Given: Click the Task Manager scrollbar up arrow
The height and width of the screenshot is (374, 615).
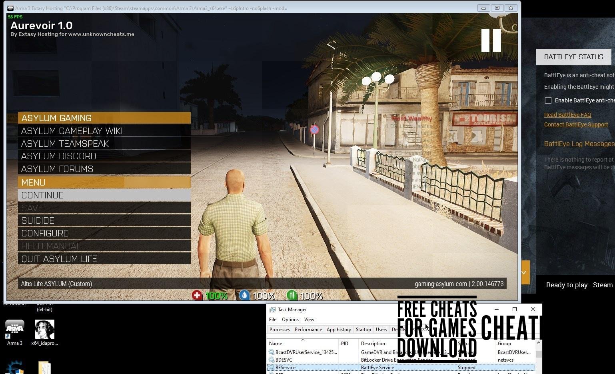Looking at the screenshot, I should [539, 343].
